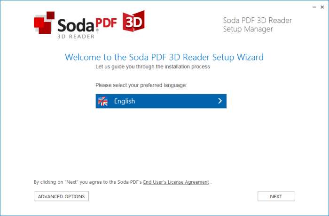Click "Let us guide you through" subtitle
This screenshot has width=329, height=216.
click(x=153, y=67)
